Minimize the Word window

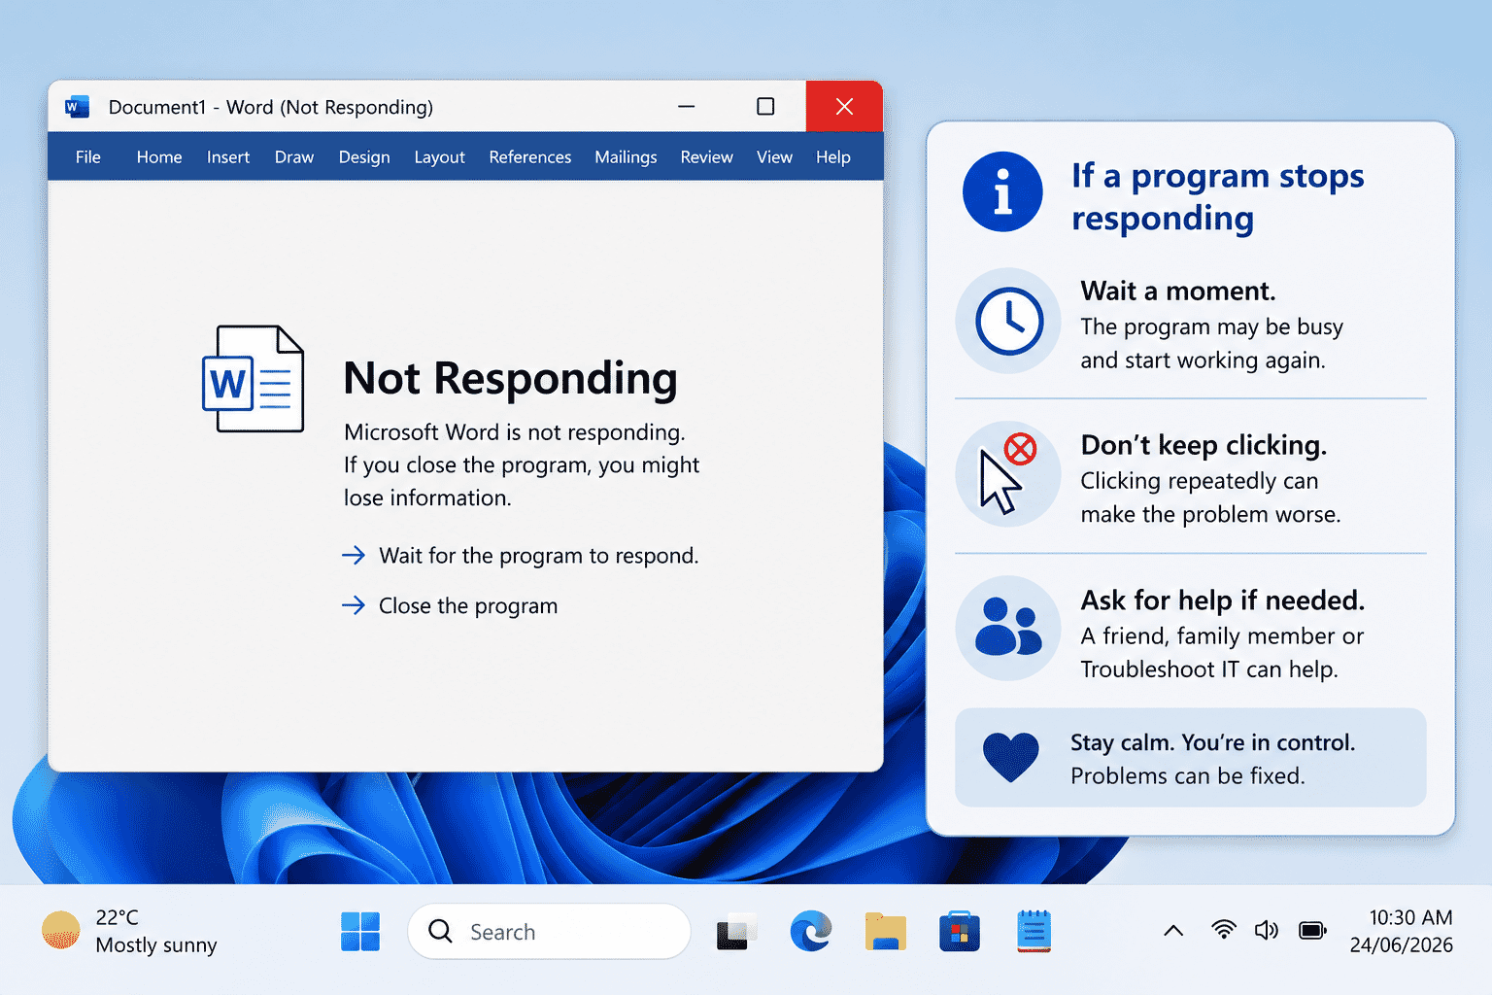pyautogui.click(x=687, y=106)
